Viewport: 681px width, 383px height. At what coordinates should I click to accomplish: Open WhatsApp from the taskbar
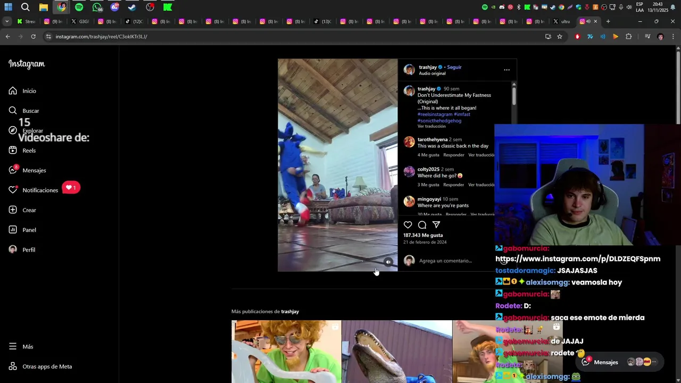97,7
